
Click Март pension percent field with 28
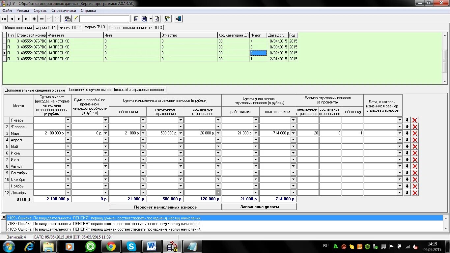(308, 133)
